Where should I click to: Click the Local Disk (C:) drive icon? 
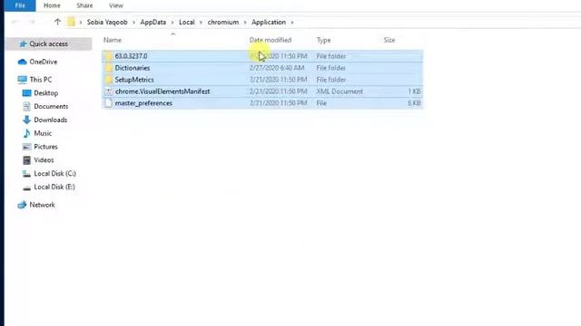[x=26, y=173]
